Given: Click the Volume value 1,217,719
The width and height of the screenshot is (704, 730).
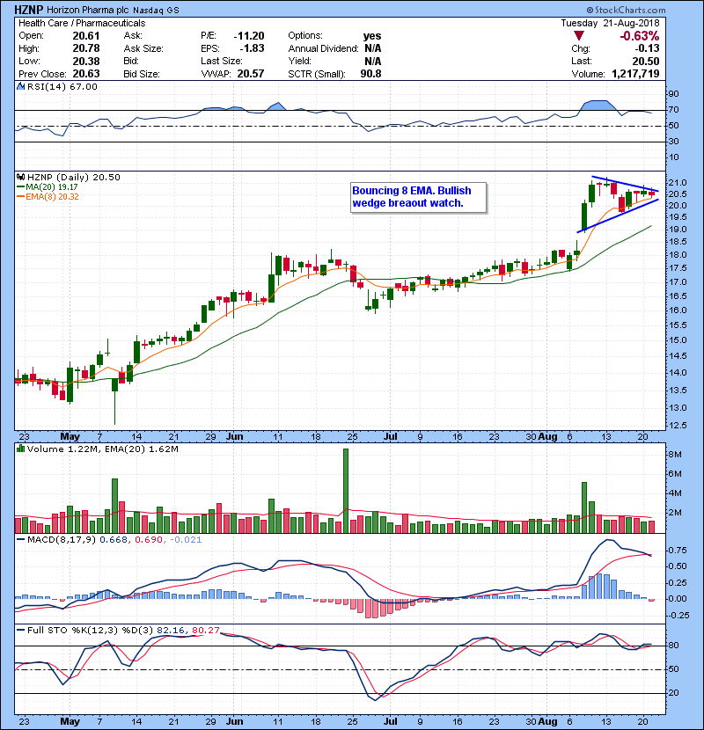Looking at the screenshot, I should click(x=635, y=74).
